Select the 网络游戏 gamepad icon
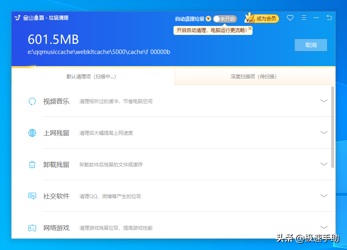Viewport: 347px width, 250px height. coord(32,228)
